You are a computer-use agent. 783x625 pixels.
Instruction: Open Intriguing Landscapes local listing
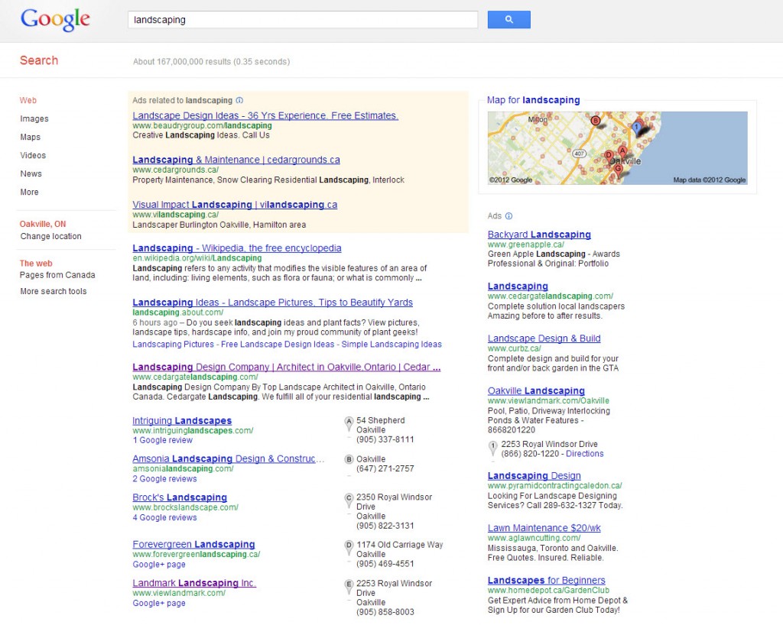click(x=182, y=421)
